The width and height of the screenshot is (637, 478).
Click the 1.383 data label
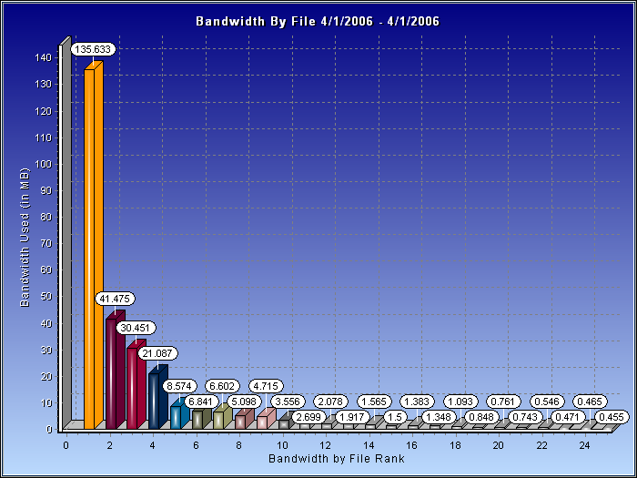coord(417,402)
